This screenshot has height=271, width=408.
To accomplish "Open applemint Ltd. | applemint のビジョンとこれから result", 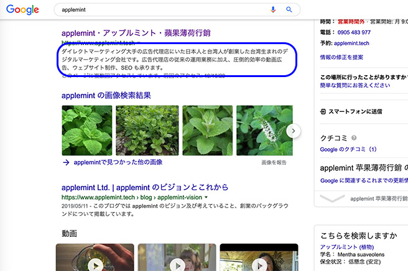I will point(145,188).
